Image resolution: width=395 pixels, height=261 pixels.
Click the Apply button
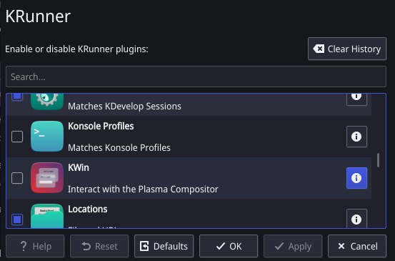coord(293,246)
